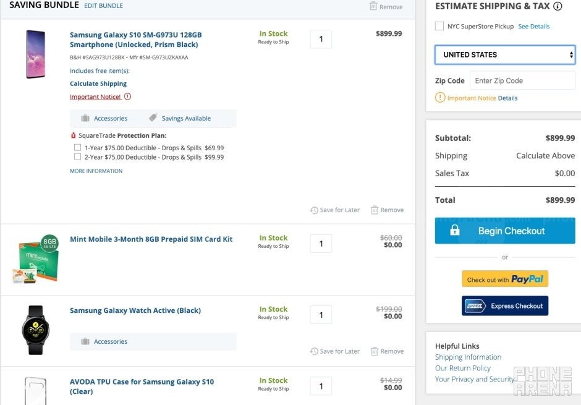Open the UNITED STATES country dropdown
581x405 pixels.
[x=505, y=55]
